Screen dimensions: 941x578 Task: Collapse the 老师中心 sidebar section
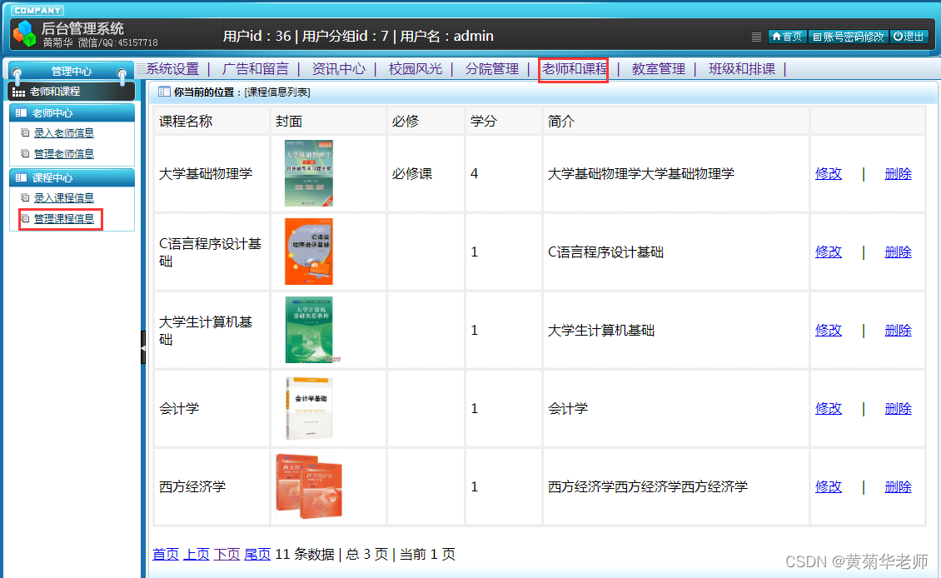coord(72,112)
